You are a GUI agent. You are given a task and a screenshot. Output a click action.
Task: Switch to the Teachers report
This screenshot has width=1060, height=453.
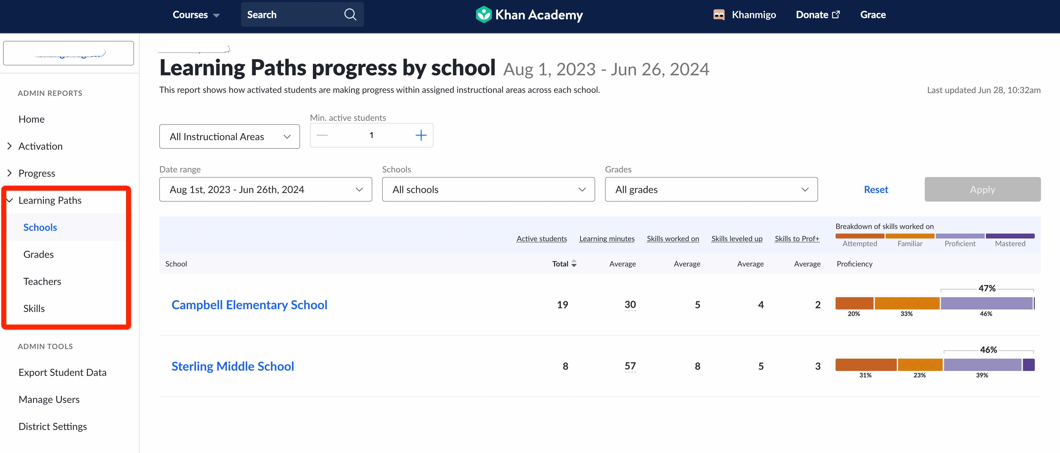click(x=42, y=281)
